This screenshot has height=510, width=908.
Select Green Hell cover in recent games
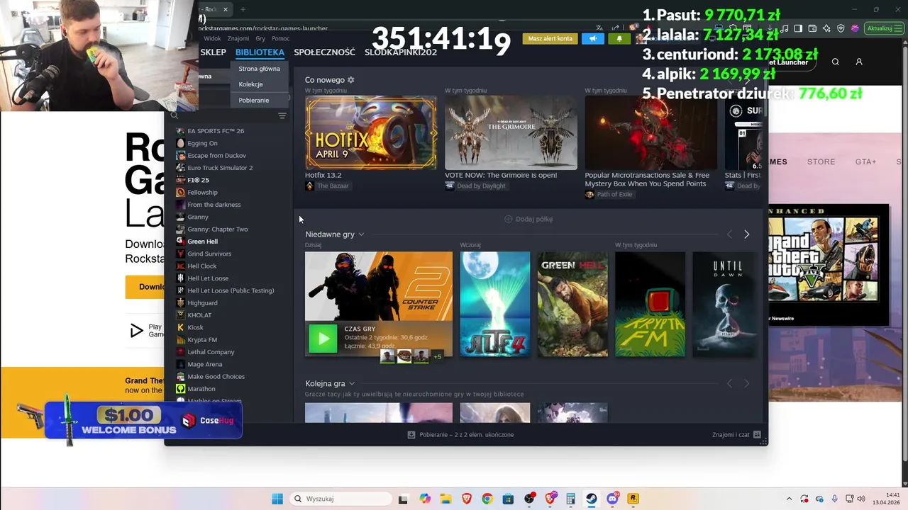tap(572, 304)
